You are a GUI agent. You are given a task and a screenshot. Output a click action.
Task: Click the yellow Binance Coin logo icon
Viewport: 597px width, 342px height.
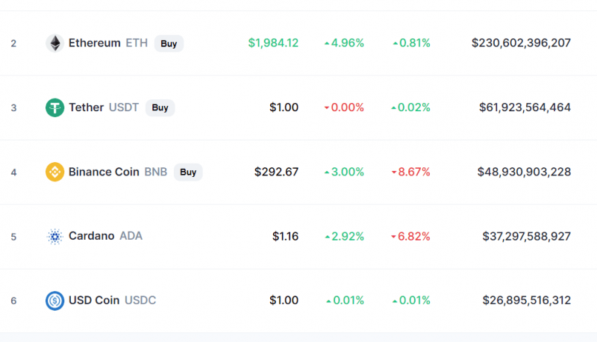pyautogui.click(x=54, y=172)
